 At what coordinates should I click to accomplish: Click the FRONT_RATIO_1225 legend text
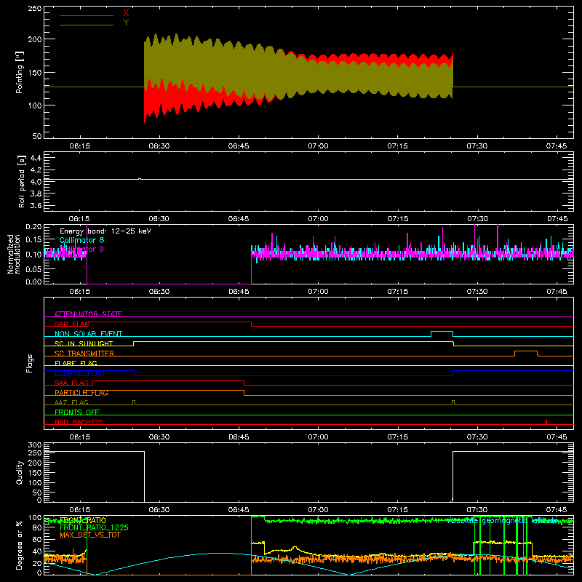(x=95, y=527)
